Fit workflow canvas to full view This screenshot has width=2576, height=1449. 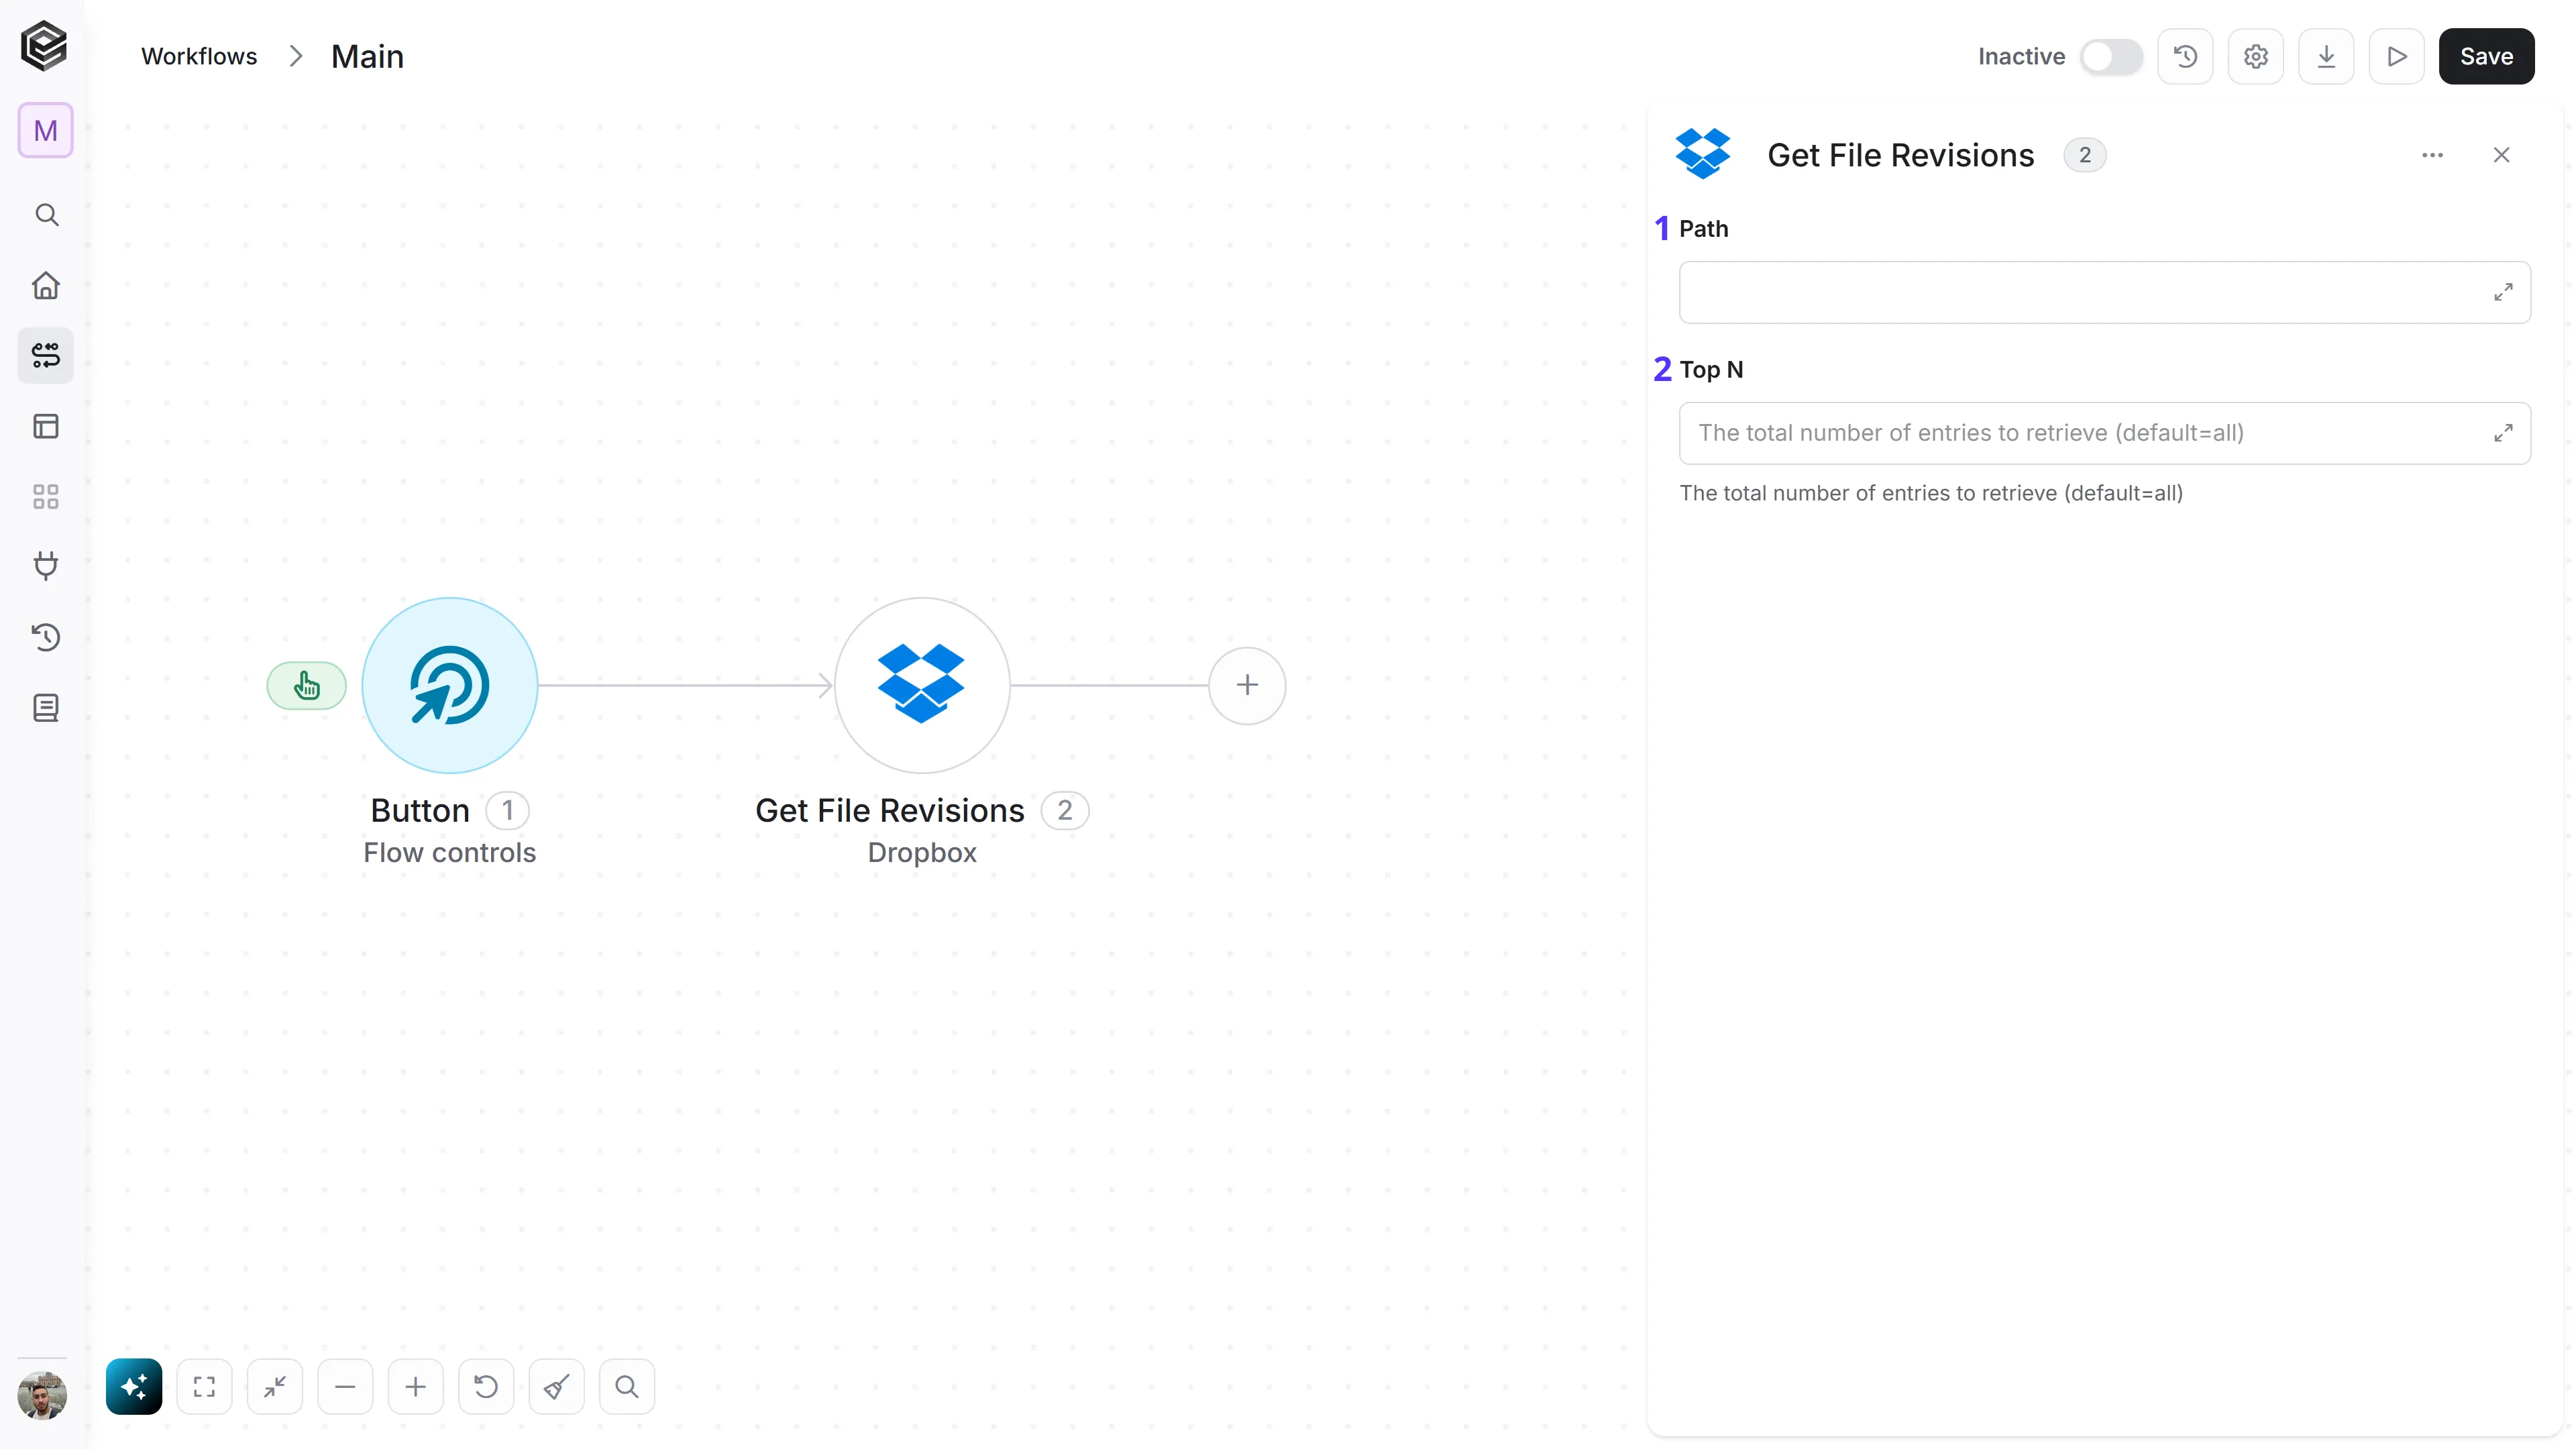(204, 1386)
